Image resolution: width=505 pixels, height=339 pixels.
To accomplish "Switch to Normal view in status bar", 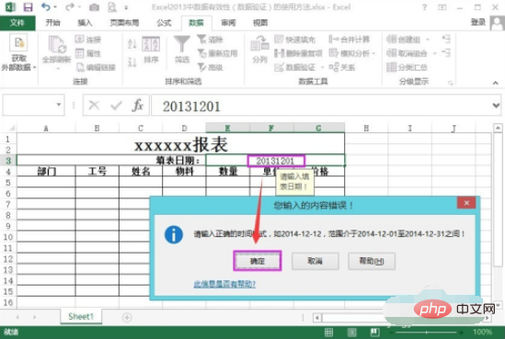I will click(x=328, y=332).
